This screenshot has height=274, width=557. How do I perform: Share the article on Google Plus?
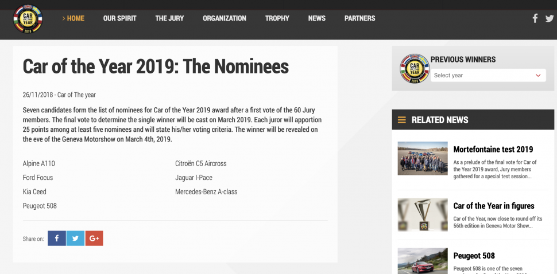coord(94,238)
